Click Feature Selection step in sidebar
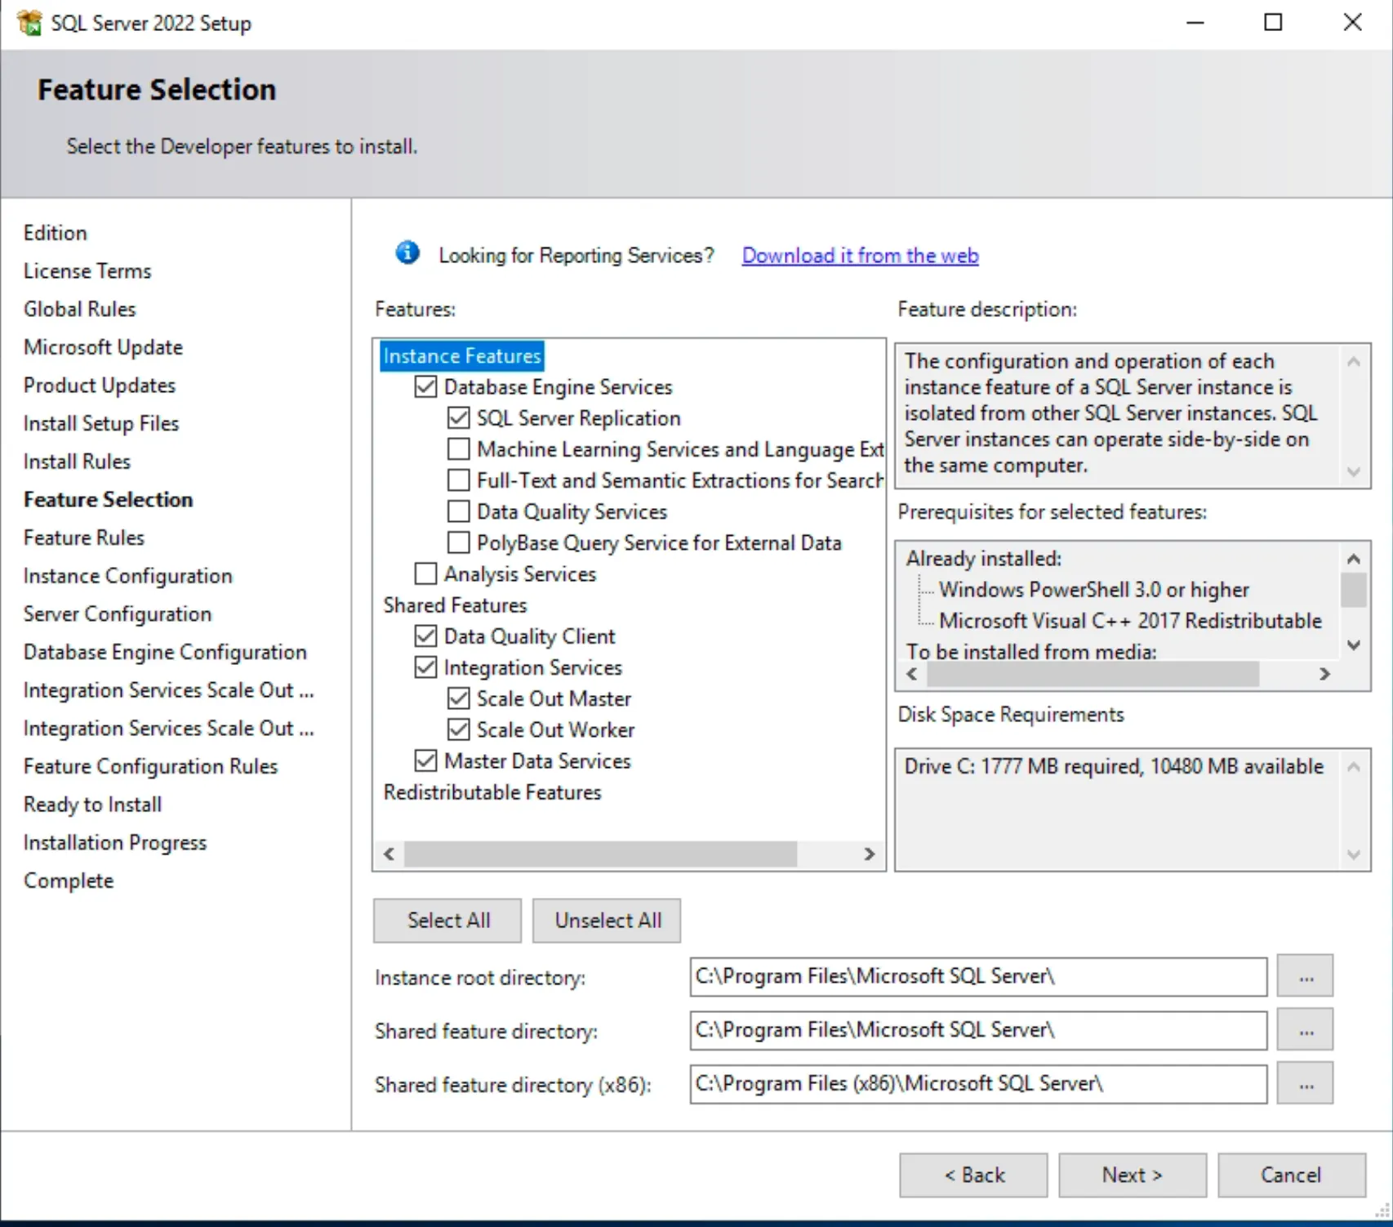The width and height of the screenshot is (1393, 1227). 109,500
